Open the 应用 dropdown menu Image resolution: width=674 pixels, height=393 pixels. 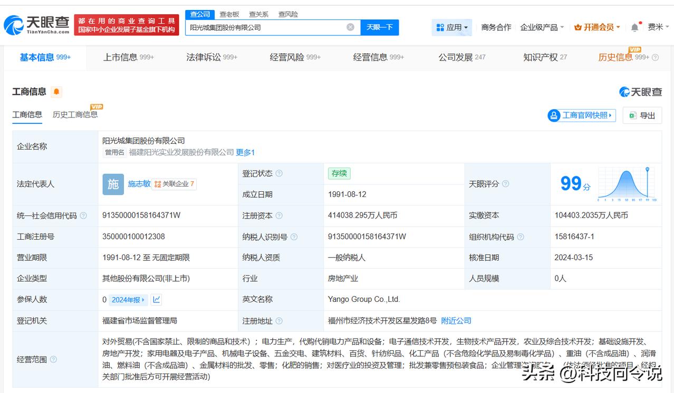tap(452, 27)
